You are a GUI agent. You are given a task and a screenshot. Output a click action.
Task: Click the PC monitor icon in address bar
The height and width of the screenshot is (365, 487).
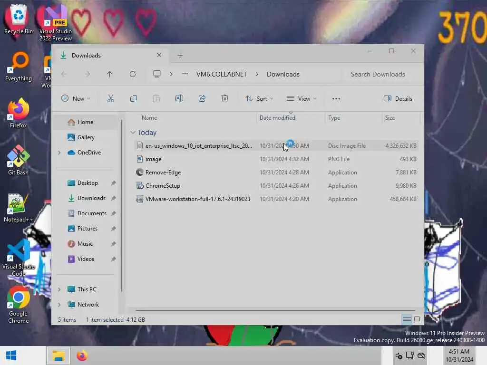coord(157,74)
